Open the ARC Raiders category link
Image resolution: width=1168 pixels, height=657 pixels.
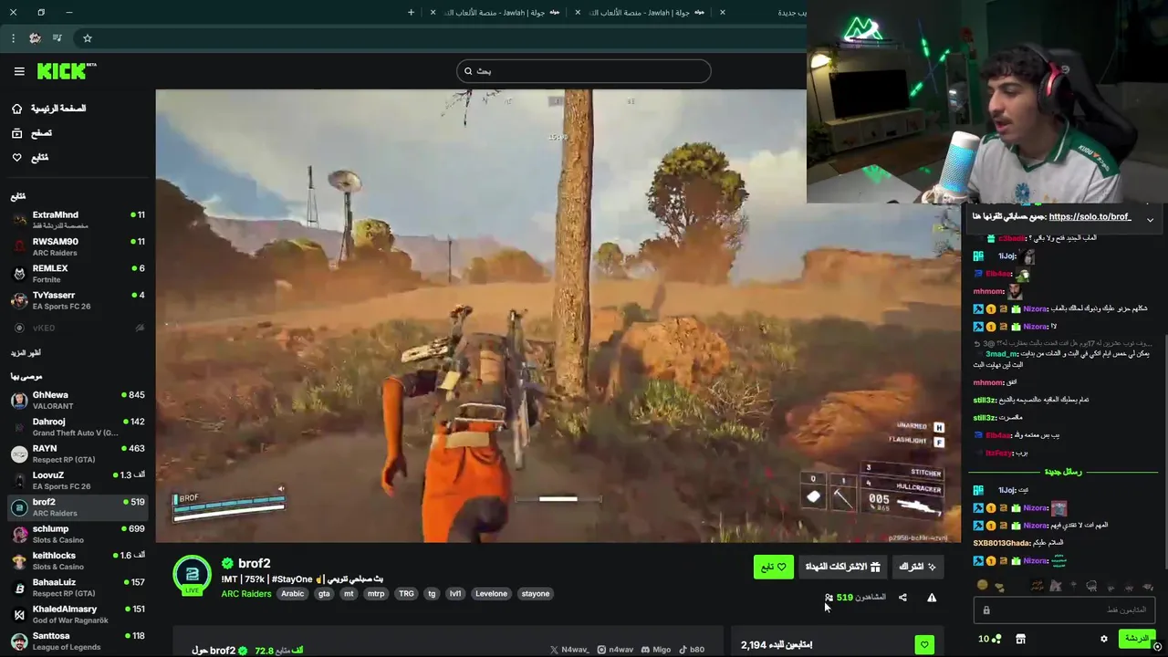coord(245,594)
